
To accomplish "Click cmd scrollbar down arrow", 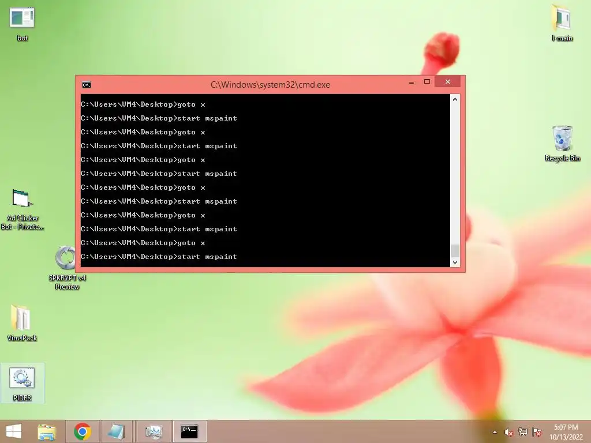I will 455,262.
